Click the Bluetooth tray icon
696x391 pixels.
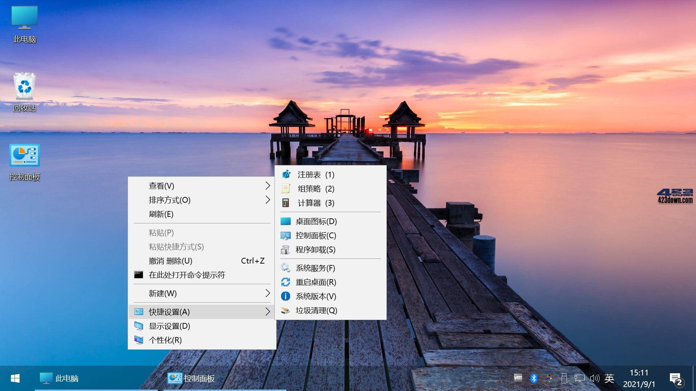[533, 378]
